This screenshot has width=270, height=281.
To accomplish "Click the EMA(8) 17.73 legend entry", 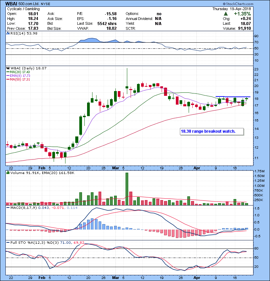I will [18, 75].
